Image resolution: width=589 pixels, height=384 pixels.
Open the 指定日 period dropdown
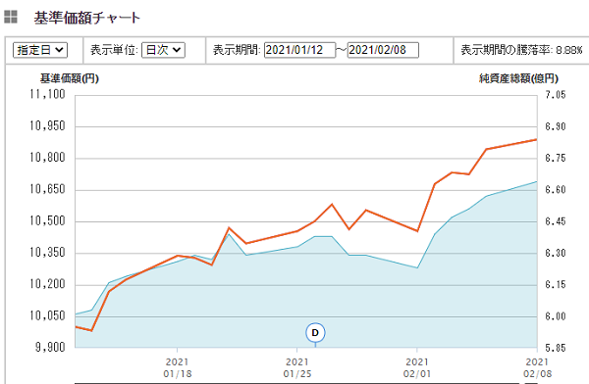click(x=40, y=50)
